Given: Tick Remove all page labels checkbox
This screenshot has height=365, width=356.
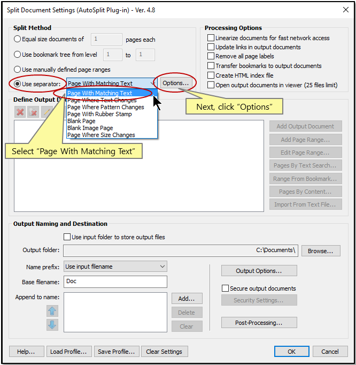Looking at the screenshot, I should pos(211,56).
